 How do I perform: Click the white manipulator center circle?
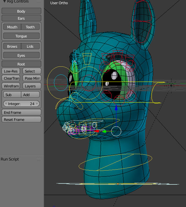(x=116, y=131)
